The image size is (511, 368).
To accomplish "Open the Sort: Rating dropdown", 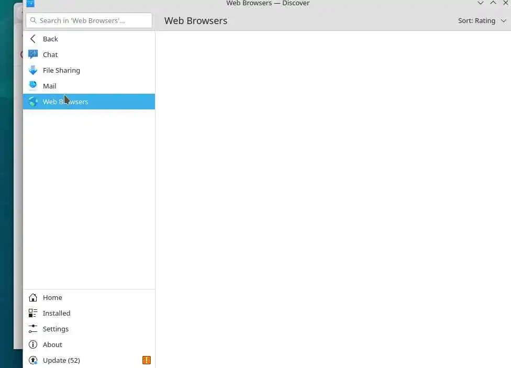I will click(x=482, y=20).
